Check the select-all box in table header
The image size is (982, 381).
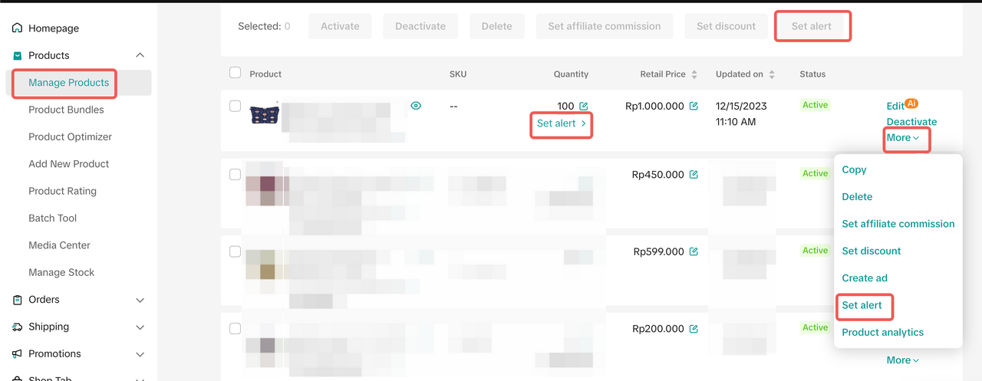(236, 73)
